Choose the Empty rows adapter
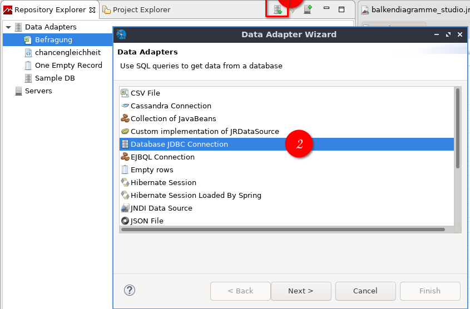The image size is (470, 309). coord(152,170)
